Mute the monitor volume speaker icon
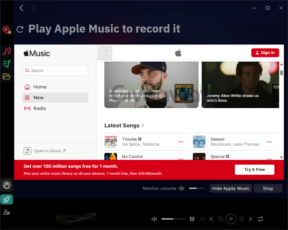 tap(181, 188)
